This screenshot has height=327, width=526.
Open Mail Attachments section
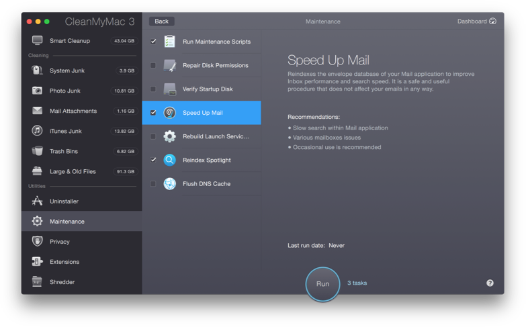pos(81,111)
